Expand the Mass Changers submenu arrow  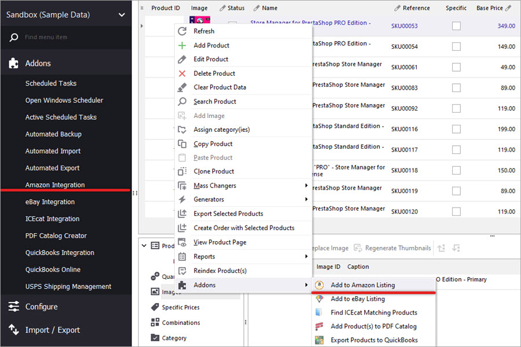(306, 185)
